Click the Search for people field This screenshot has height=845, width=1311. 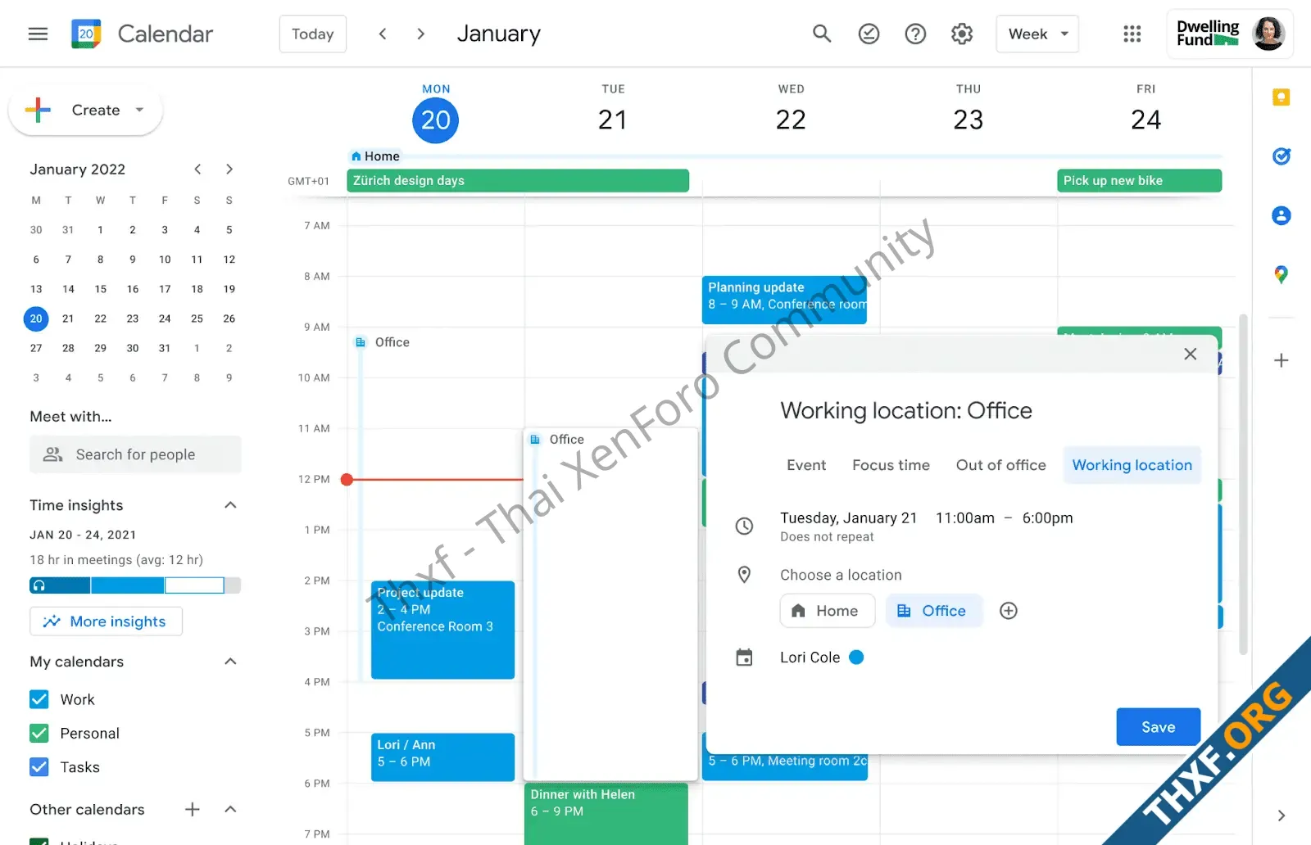pos(135,454)
